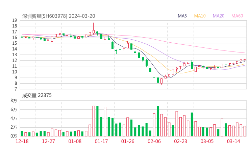
Task: Click the 12-18 date label
Action: click(x=22, y=141)
